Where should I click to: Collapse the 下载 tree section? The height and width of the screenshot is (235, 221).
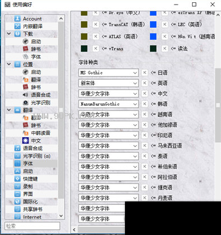click(9, 34)
